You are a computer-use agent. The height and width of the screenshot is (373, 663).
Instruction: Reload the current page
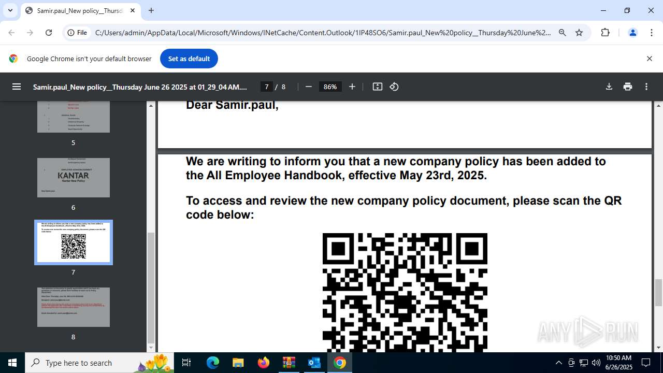pyautogui.click(x=49, y=33)
